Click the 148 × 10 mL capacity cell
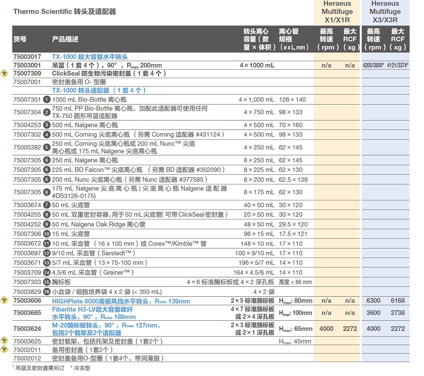 pos(257,244)
